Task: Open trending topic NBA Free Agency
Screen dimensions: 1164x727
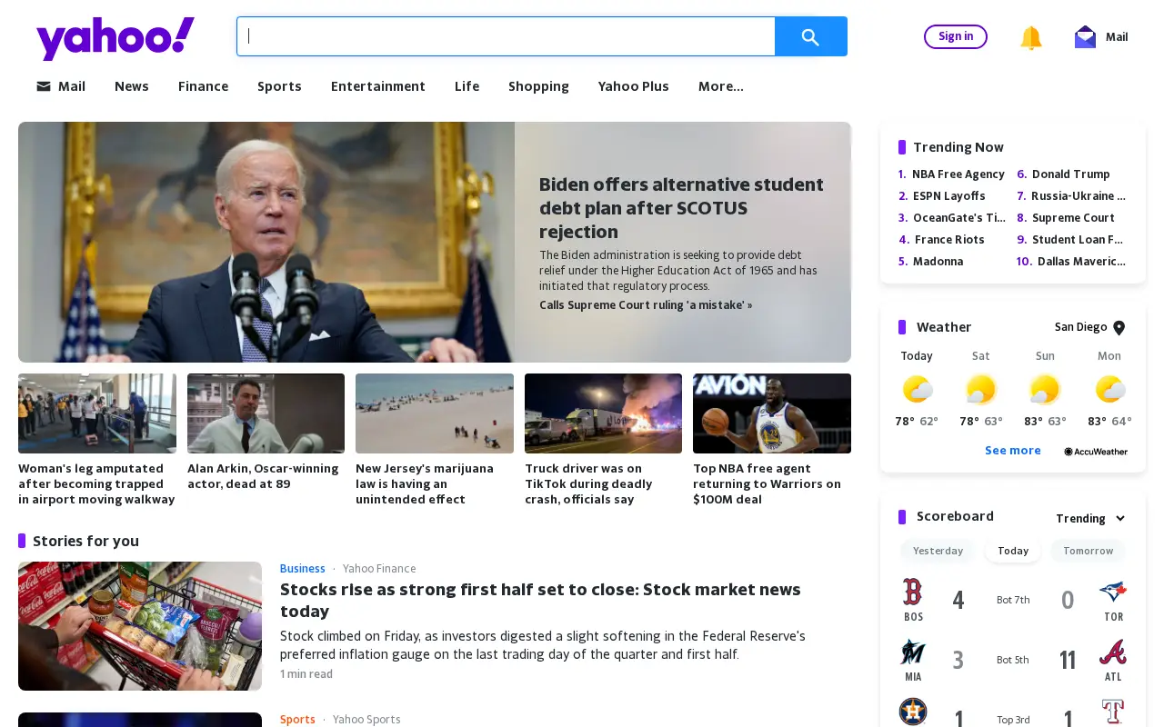Action: [x=958, y=174]
